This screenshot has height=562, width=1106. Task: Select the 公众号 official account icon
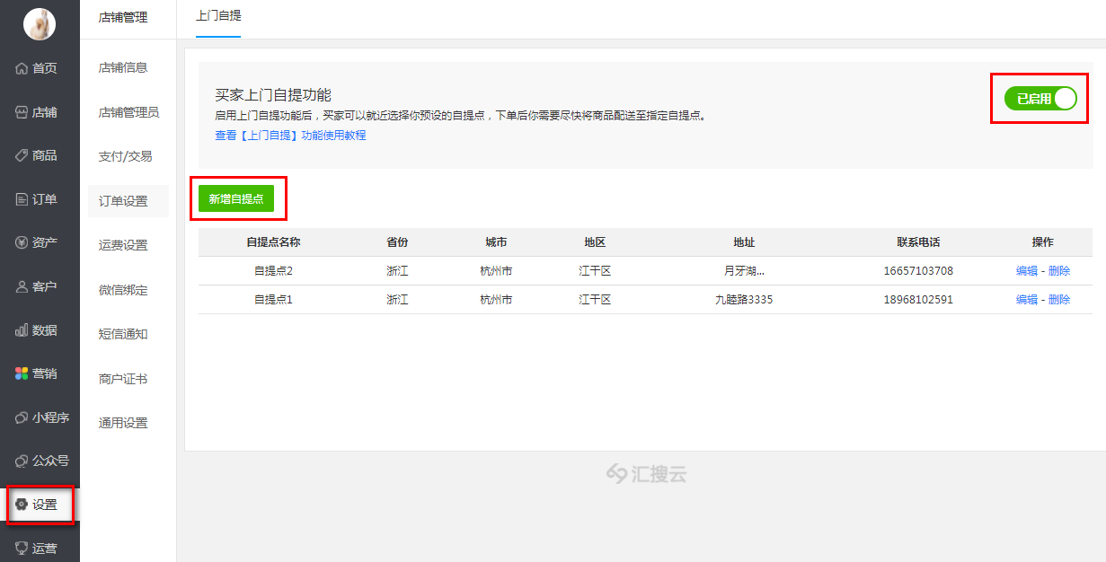tap(20, 461)
